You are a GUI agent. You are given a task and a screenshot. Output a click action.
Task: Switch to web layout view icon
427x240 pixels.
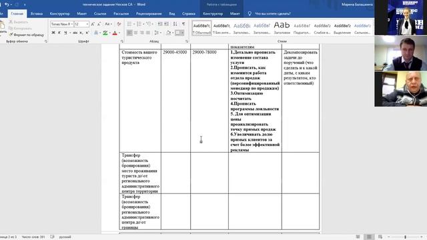(380, 237)
